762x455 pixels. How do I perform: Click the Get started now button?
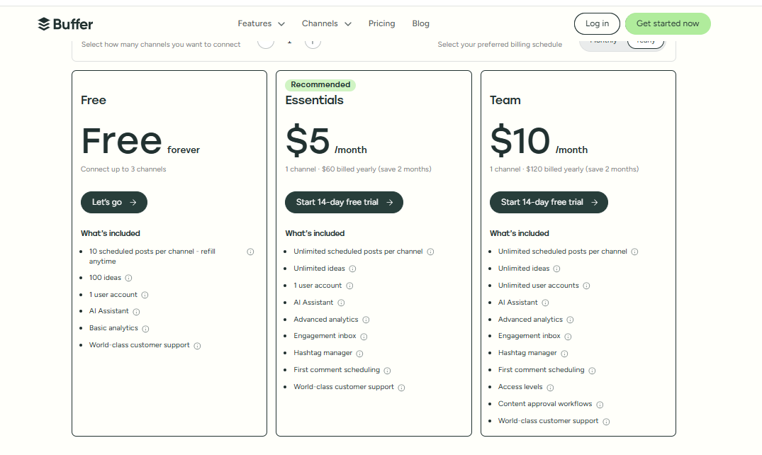pos(668,23)
